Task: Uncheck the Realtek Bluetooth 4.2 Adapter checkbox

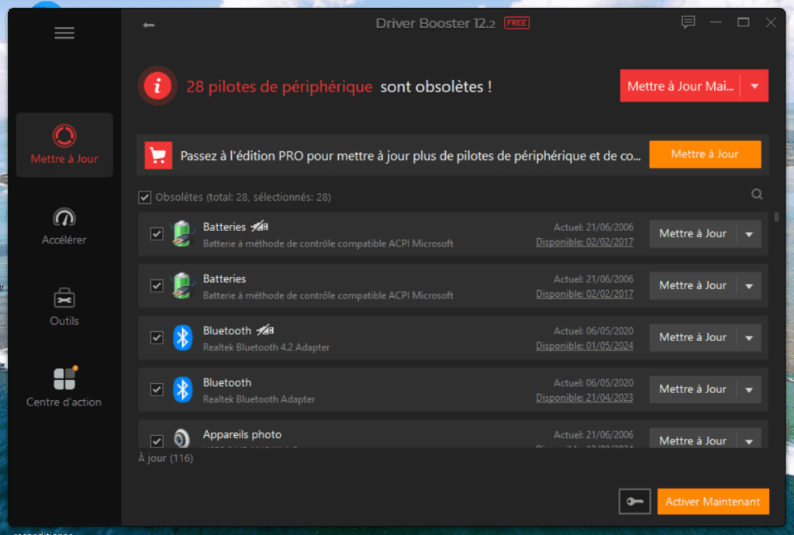Action: (157, 337)
